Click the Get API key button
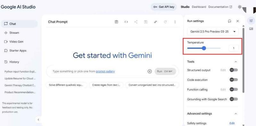256x126 pixels. pyautogui.click(x=164, y=7)
